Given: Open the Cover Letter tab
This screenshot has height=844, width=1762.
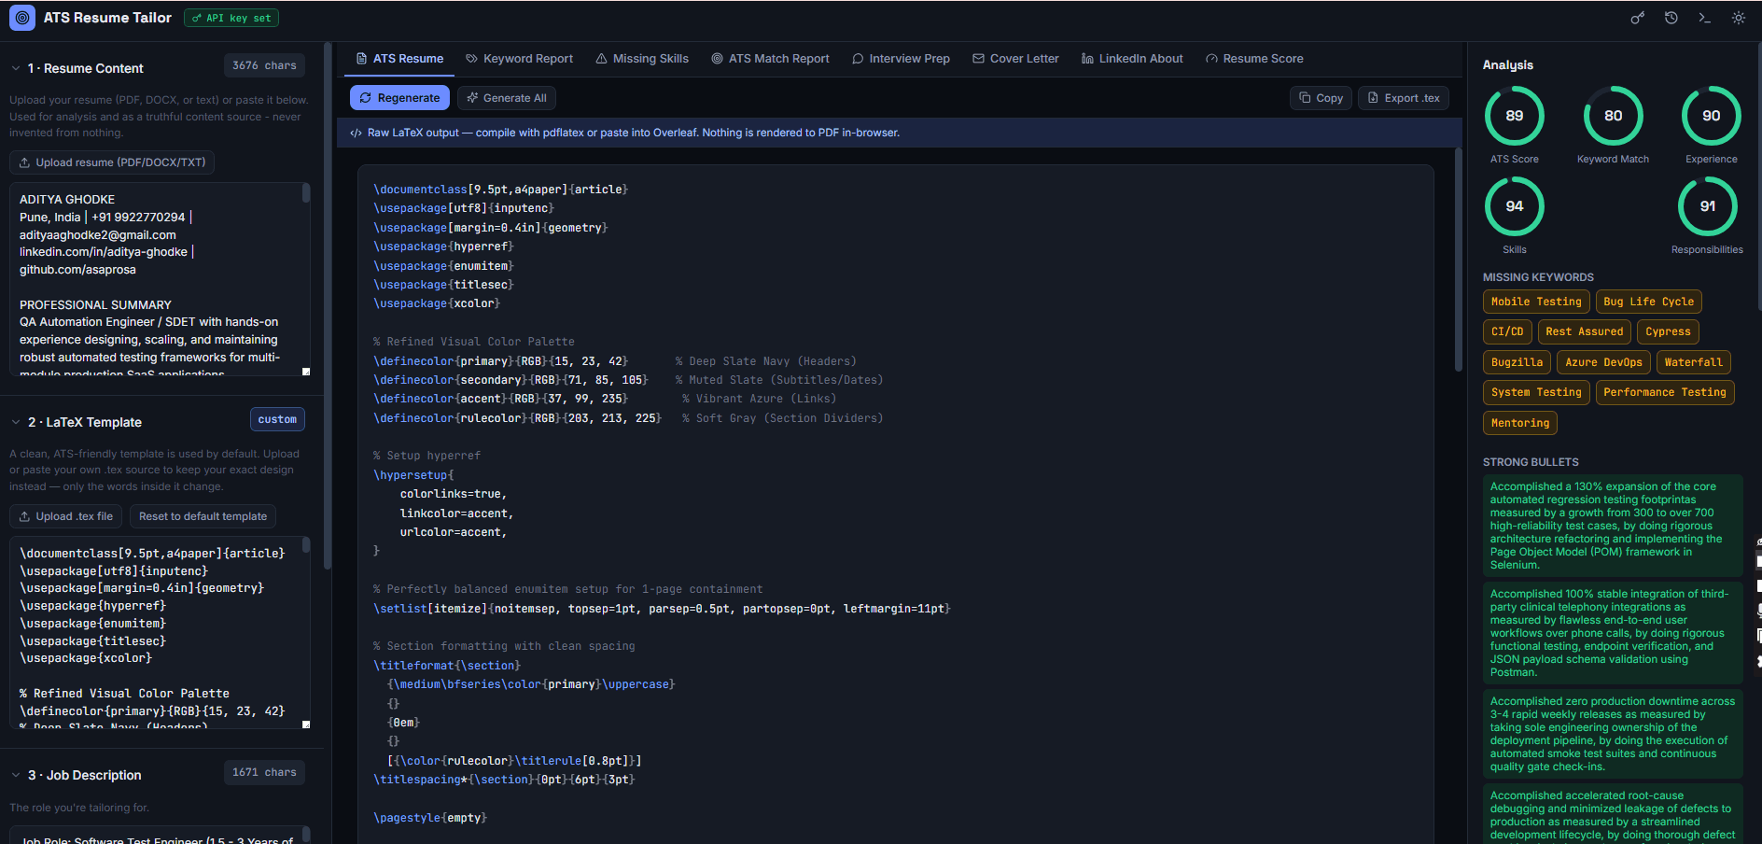Looking at the screenshot, I should pyautogui.click(x=1015, y=58).
